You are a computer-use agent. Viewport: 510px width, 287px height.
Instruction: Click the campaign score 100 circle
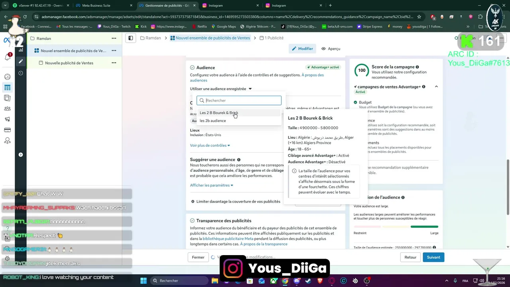click(361, 71)
